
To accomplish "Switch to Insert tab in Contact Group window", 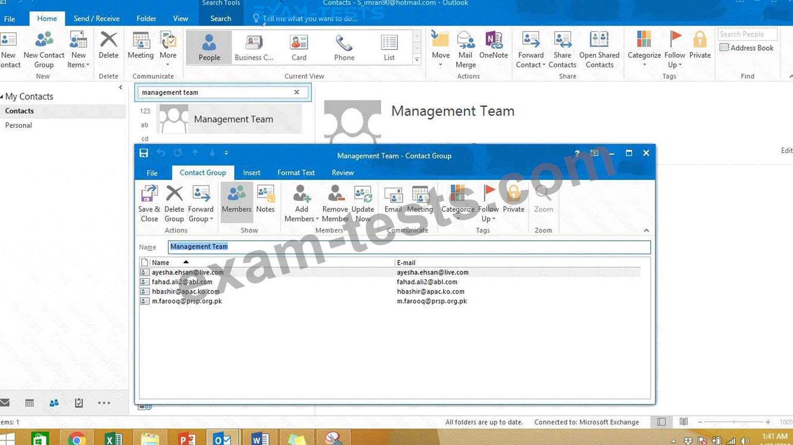I will [x=252, y=173].
